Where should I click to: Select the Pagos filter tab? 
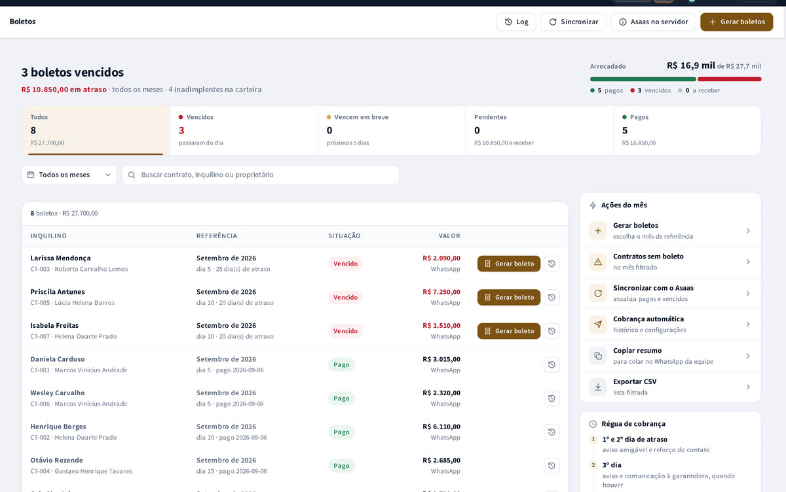click(687, 130)
